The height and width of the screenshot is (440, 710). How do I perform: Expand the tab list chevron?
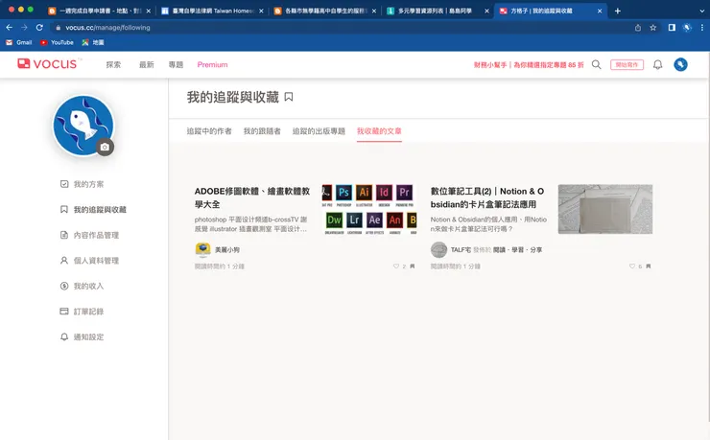tap(702, 11)
